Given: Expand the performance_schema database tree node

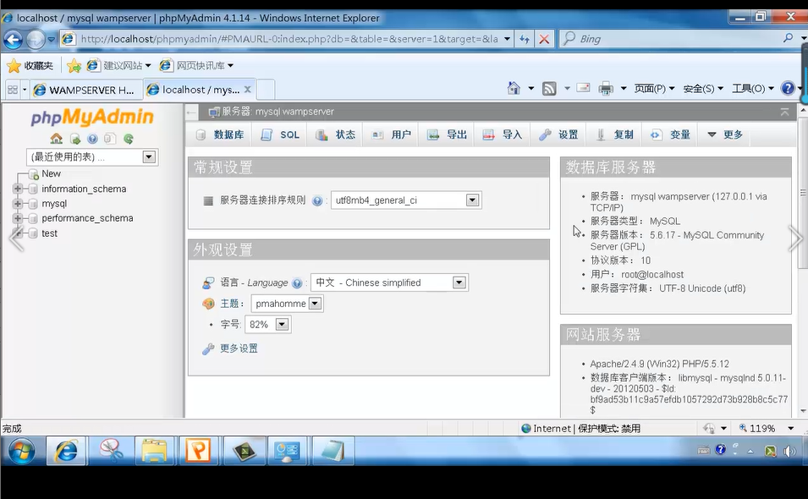Looking at the screenshot, I should [x=18, y=218].
